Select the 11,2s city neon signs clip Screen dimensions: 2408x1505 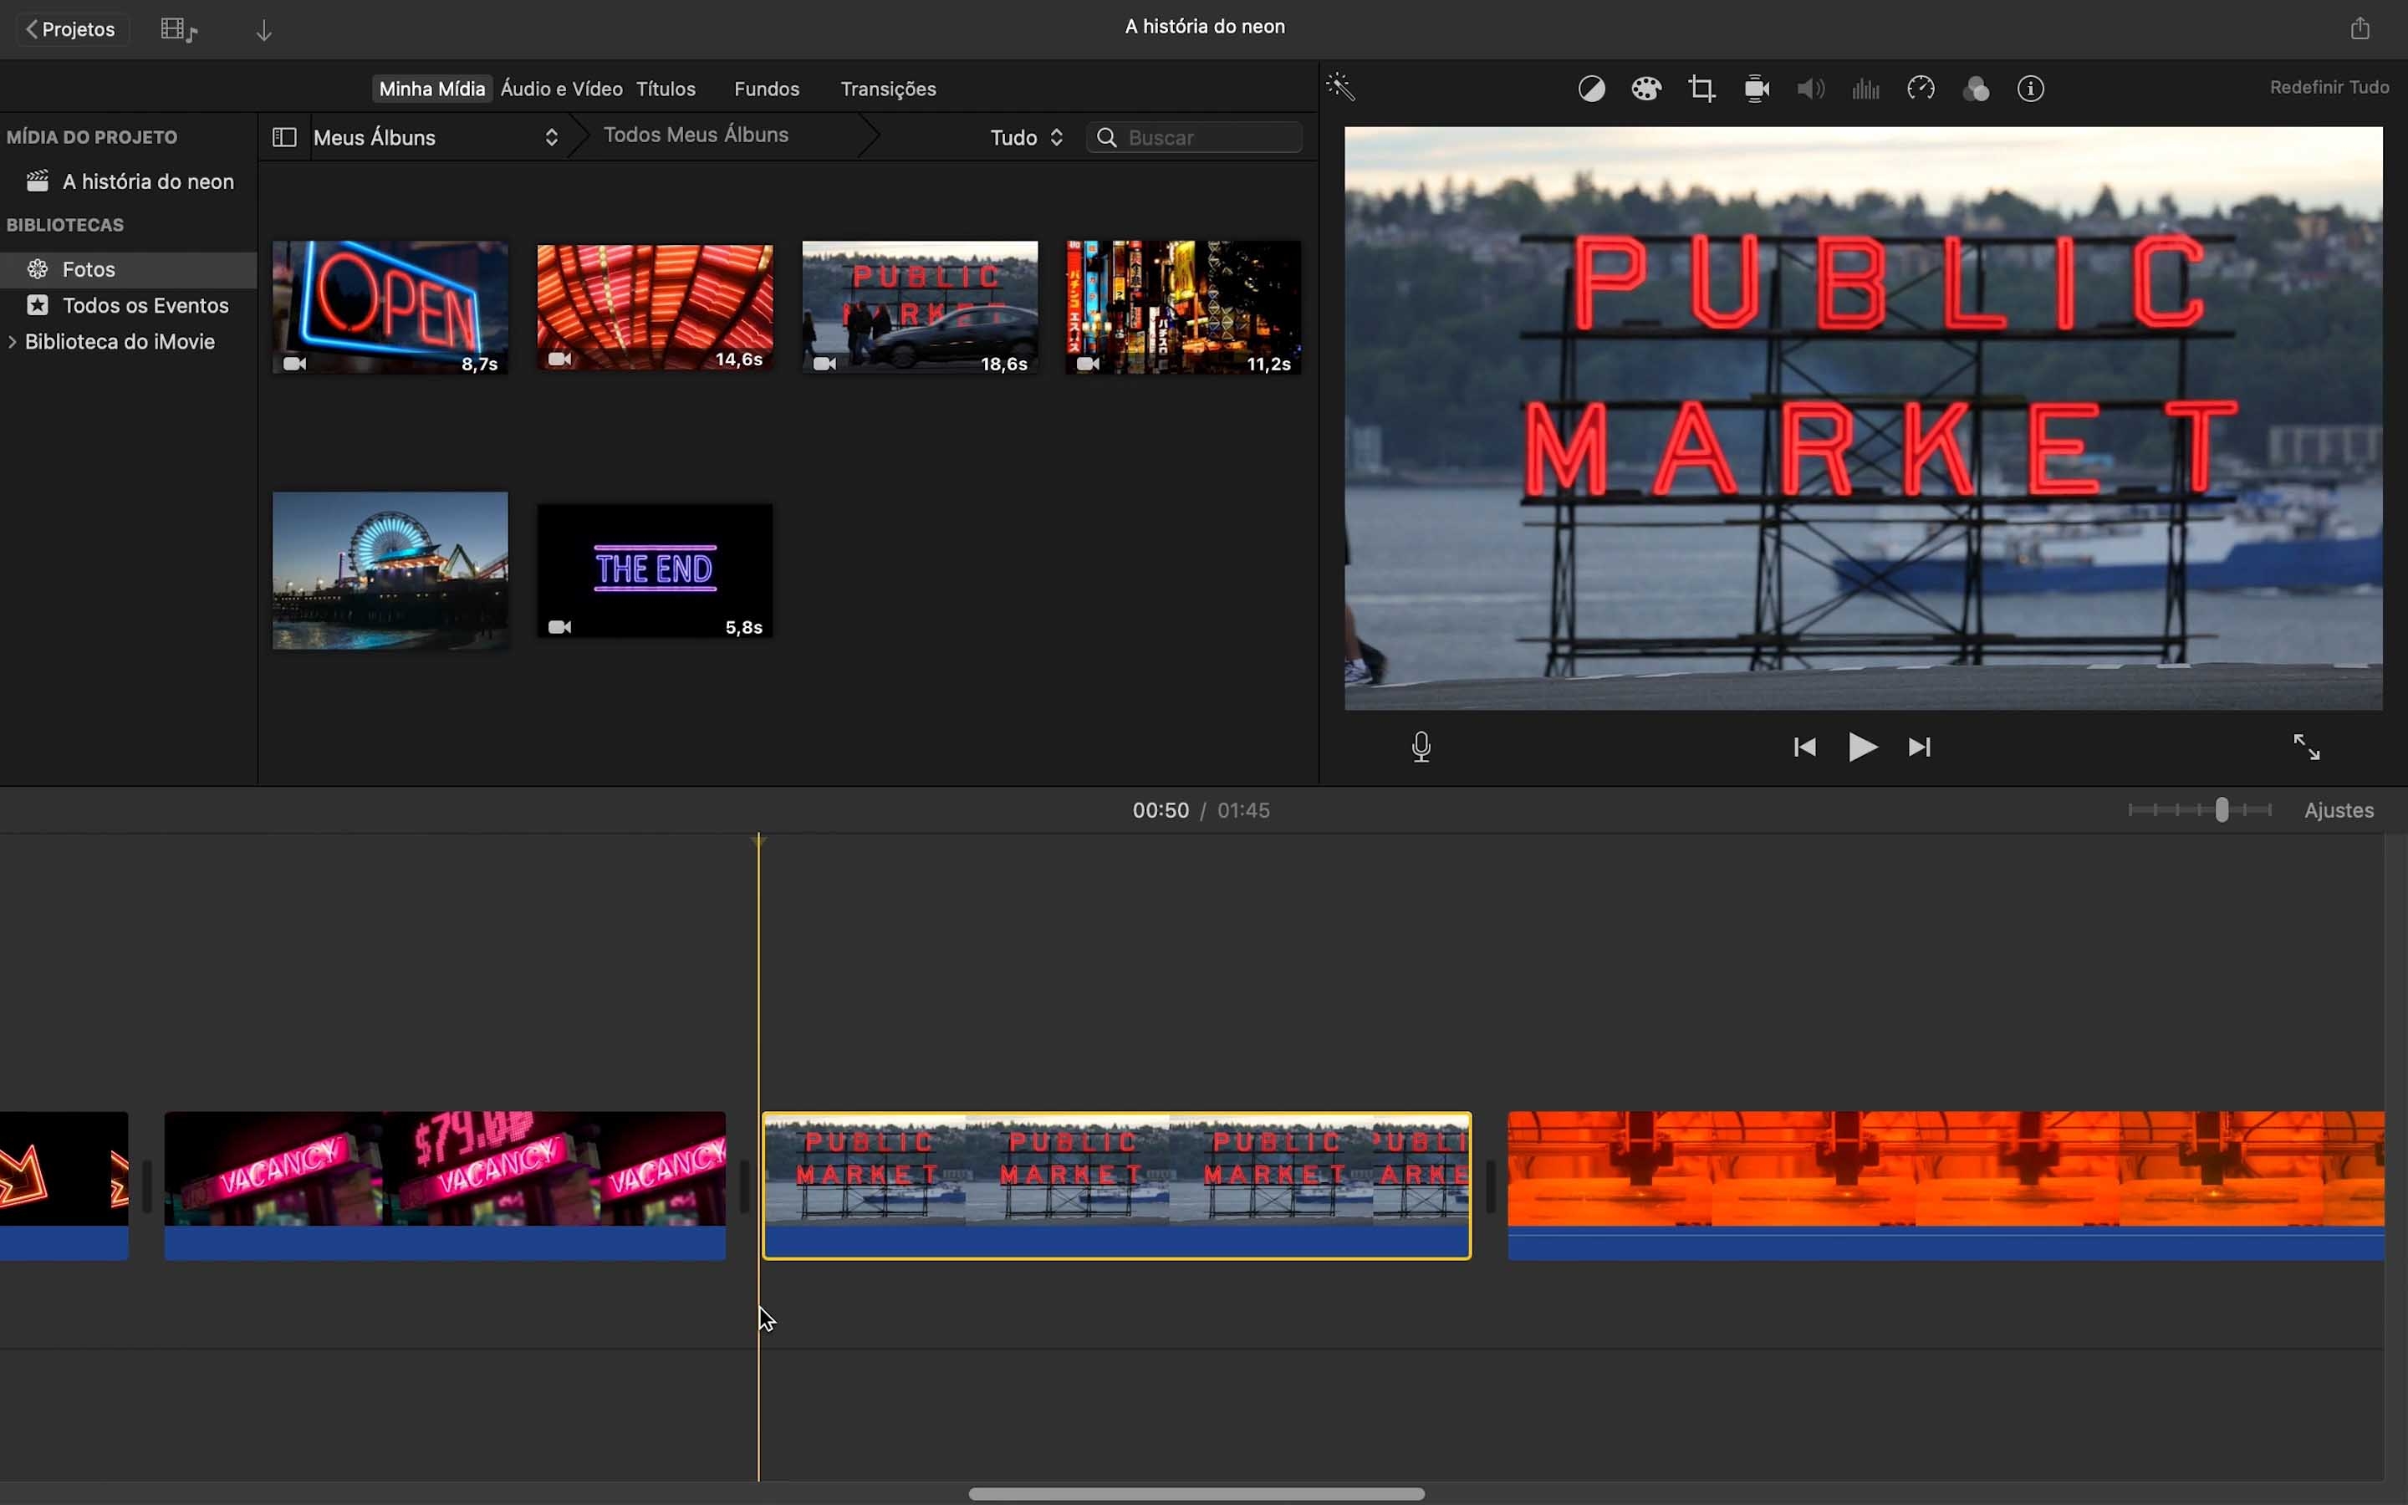coord(1183,307)
